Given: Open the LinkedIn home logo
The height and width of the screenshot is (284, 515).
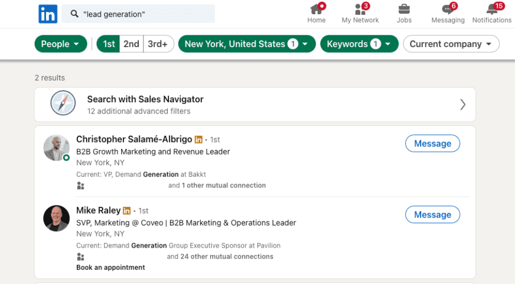Looking at the screenshot, I should [x=48, y=14].
